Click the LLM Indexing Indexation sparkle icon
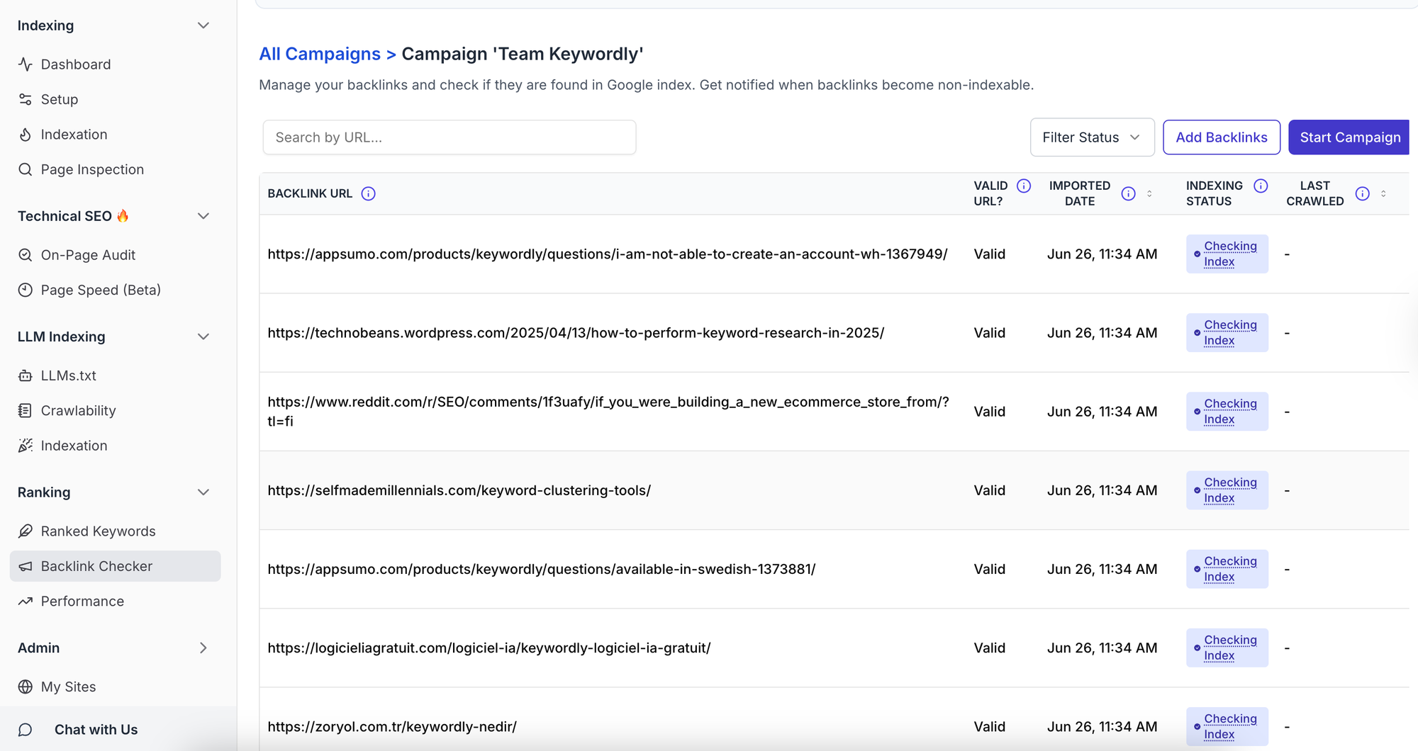The image size is (1418, 751). (26, 446)
